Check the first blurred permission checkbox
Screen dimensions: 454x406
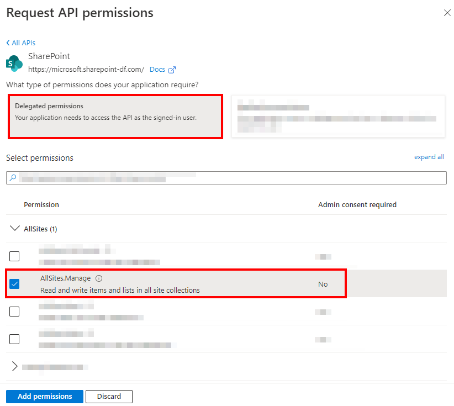(x=14, y=256)
